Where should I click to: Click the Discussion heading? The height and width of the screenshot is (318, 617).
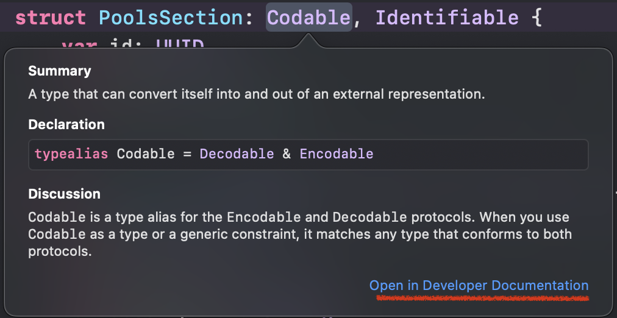click(x=64, y=194)
